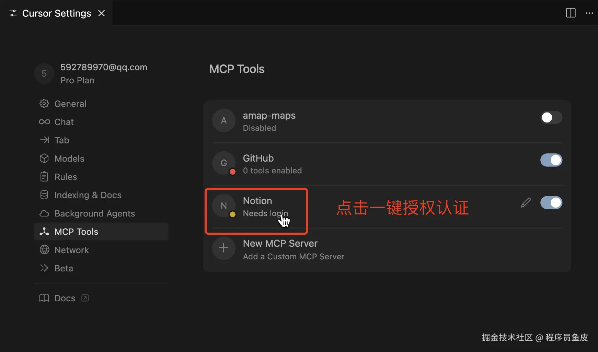Click the Tab arrow icon
Image resolution: width=598 pixels, height=352 pixels.
[x=44, y=140]
